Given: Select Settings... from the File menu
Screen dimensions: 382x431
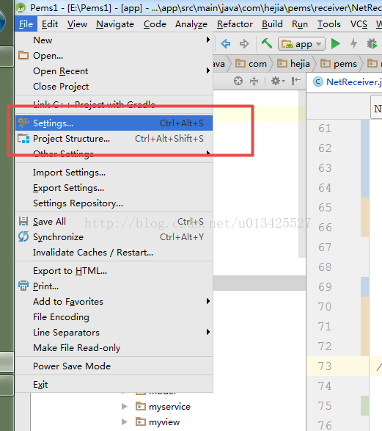Looking at the screenshot, I should (x=114, y=123).
